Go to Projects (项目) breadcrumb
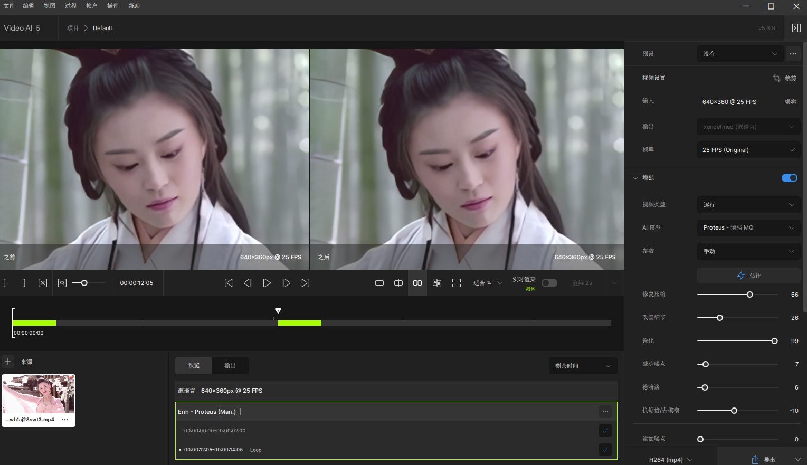This screenshot has height=465, width=807. (73, 28)
